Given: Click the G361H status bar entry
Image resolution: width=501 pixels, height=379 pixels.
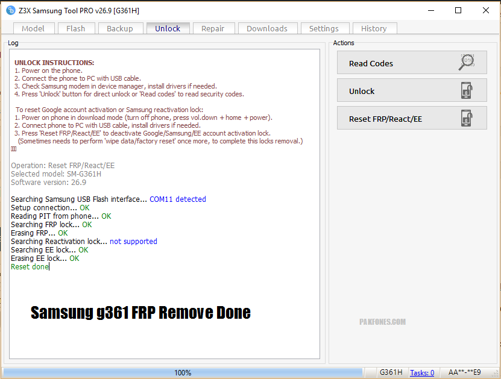Looking at the screenshot, I should pos(391,372).
